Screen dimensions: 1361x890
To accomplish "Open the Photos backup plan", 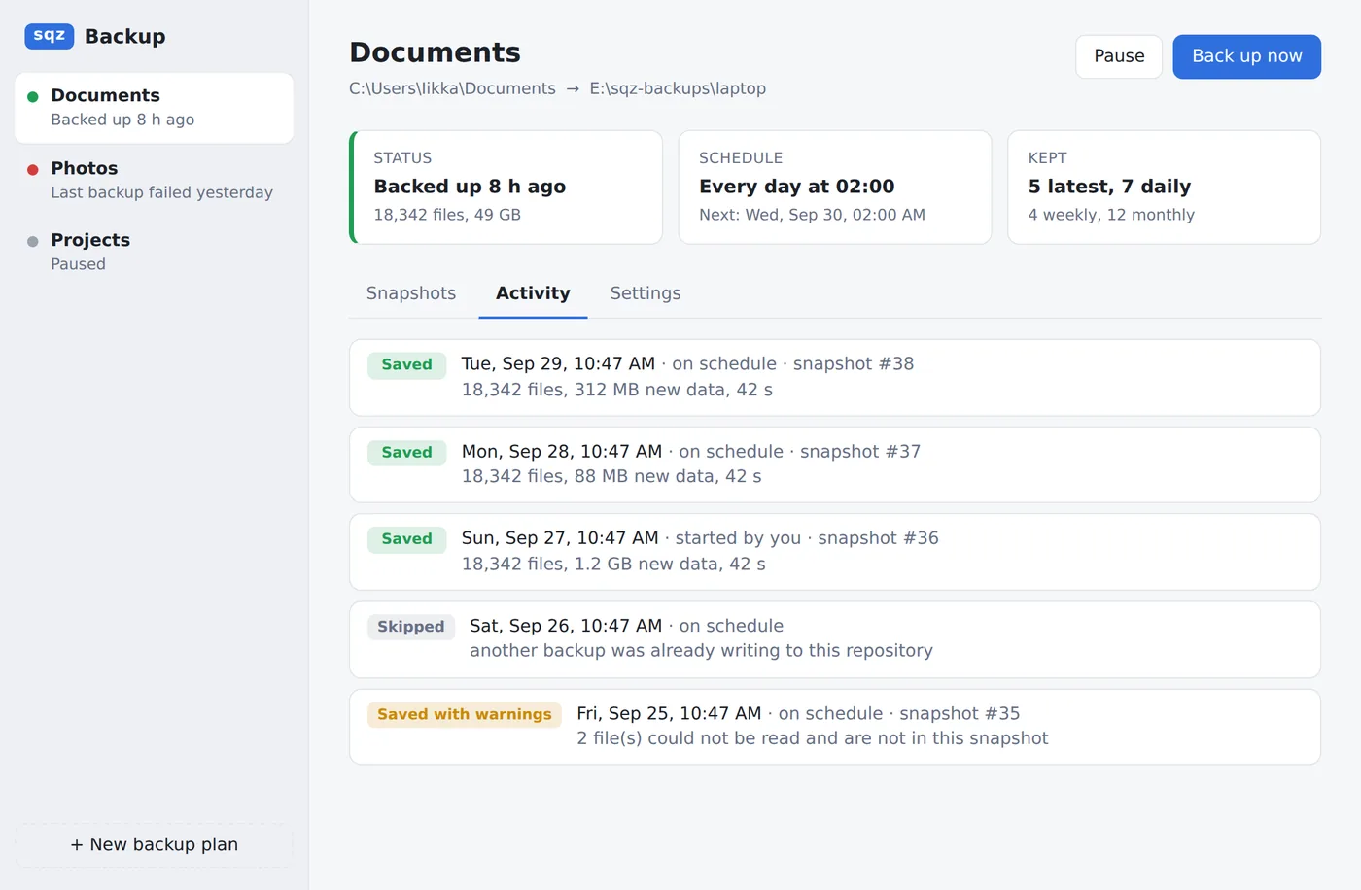I will pyautogui.click(x=154, y=180).
